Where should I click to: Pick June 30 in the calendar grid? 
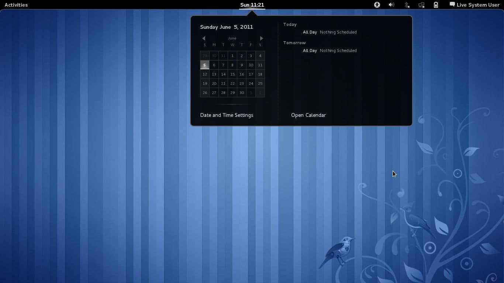tap(242, 92)
